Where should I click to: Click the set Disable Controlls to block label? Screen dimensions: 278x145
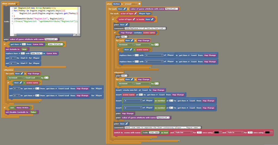(x=17, y=112)
